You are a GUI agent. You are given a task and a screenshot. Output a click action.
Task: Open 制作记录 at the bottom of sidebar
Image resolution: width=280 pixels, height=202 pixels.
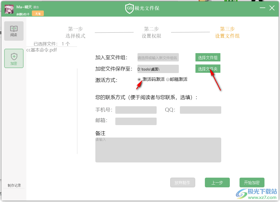coord(14,185)
